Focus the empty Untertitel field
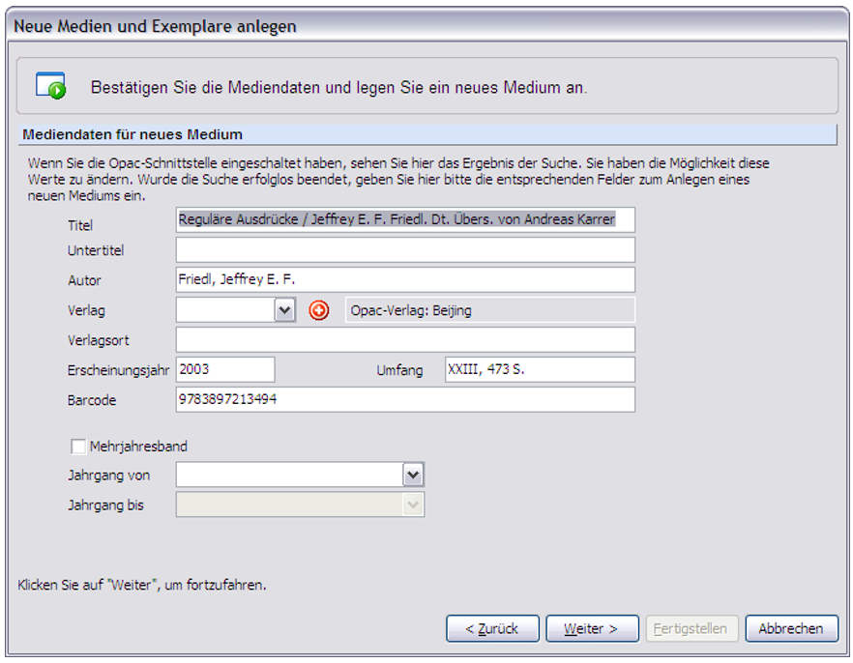This screenshot has width=853, height=663. pos(405,250)
